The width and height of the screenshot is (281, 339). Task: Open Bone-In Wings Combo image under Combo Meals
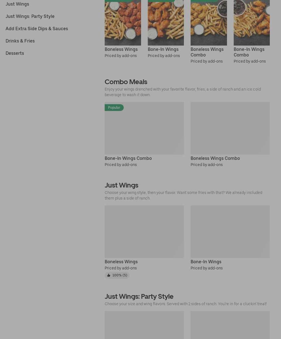coord(144,128)
